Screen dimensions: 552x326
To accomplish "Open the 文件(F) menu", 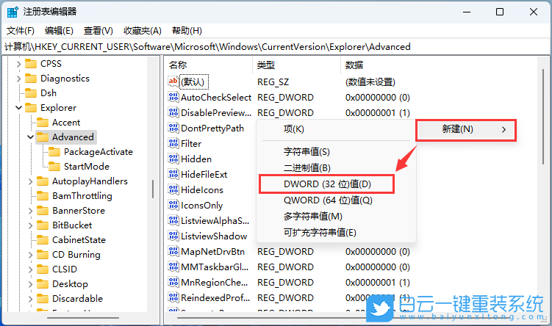I will (21, 31).
